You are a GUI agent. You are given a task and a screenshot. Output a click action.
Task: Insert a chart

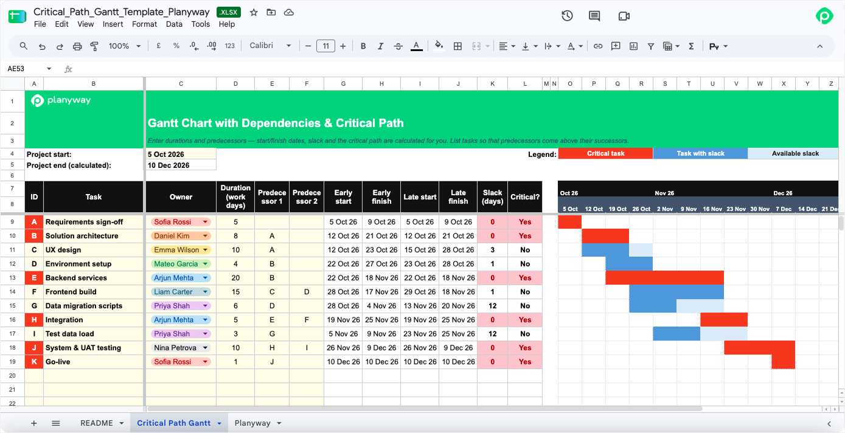pos(633,46)
